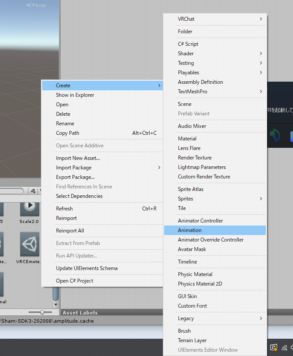Click the search-by-type filter icon
Viewport: 293px width, 356px height.
(33, 191)
